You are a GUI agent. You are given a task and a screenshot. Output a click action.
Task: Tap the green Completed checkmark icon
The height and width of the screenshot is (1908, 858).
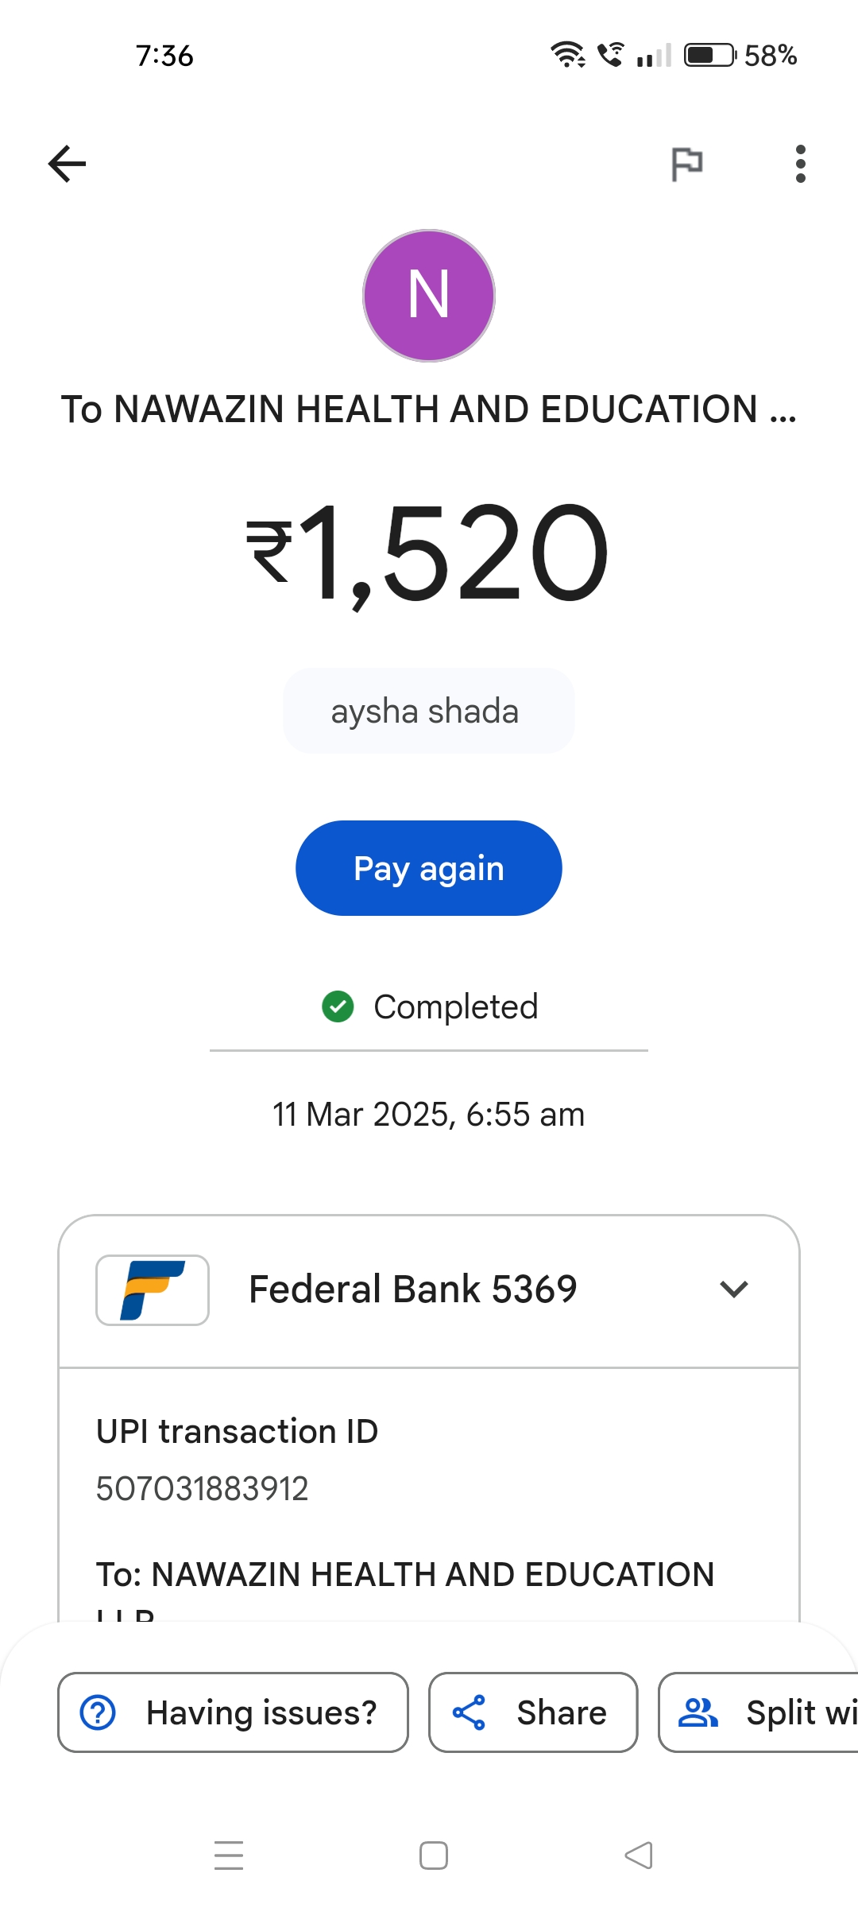pos(338,1006)
